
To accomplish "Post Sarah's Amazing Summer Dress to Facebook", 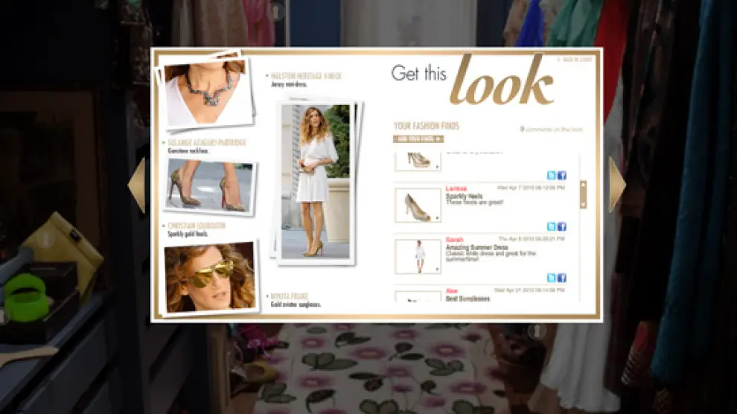I will click(562, 278).
